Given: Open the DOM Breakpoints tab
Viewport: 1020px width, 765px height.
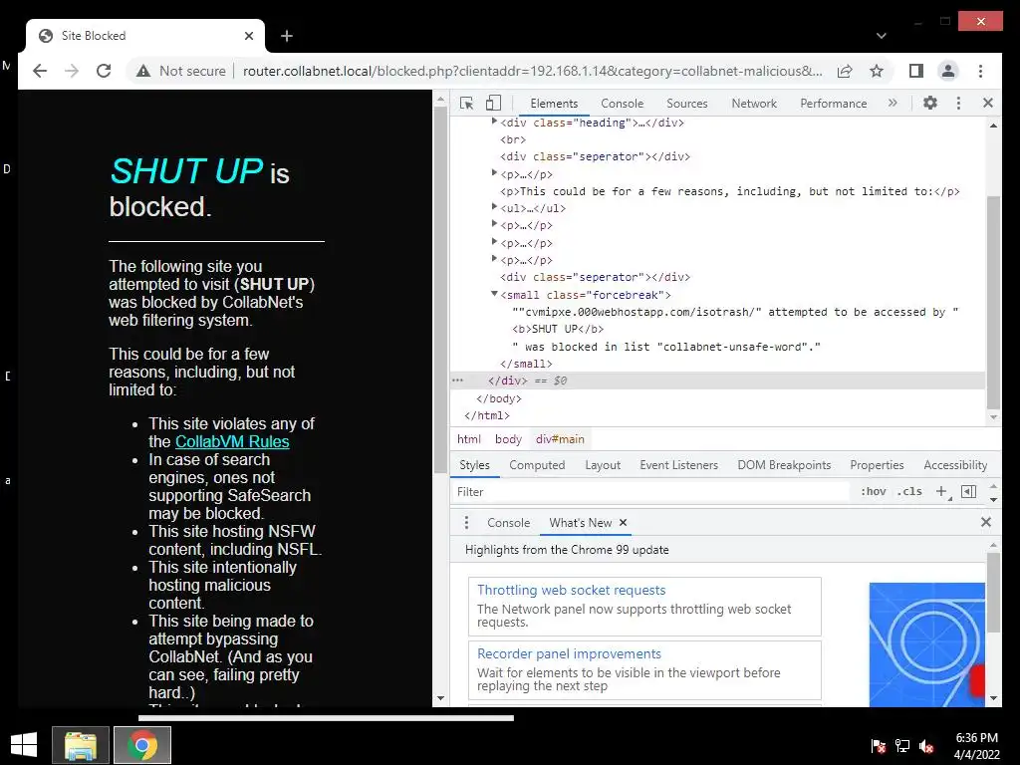Looking at the screenshot, I should pos(784,465).
